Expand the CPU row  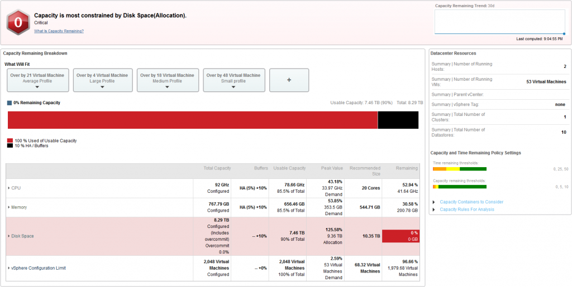pos(9,188)
